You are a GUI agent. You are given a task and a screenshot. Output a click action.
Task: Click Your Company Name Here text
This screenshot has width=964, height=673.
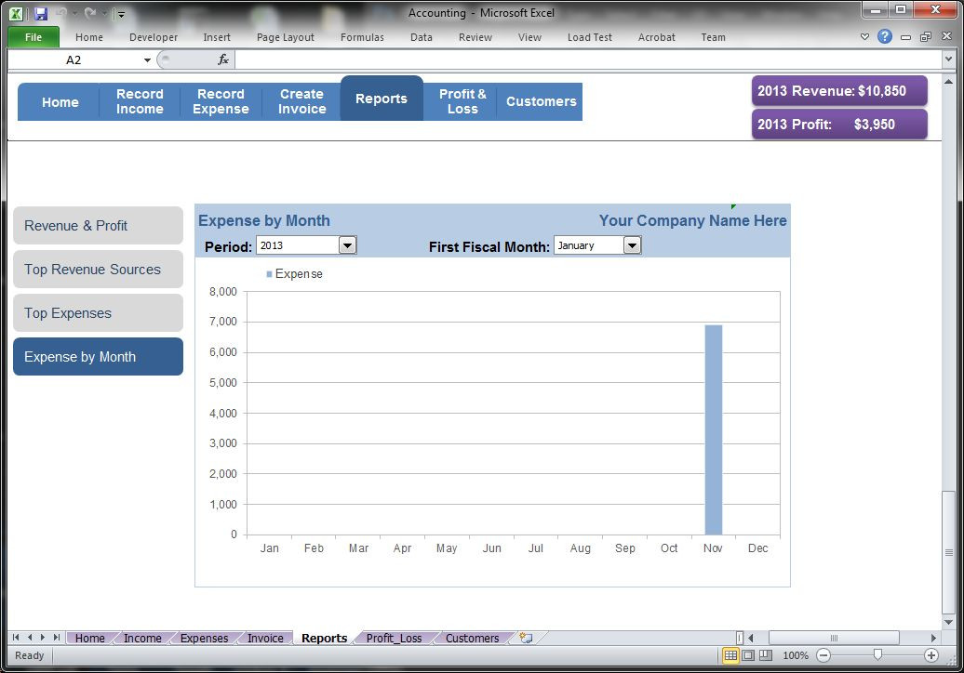click(x=693, y=220)
